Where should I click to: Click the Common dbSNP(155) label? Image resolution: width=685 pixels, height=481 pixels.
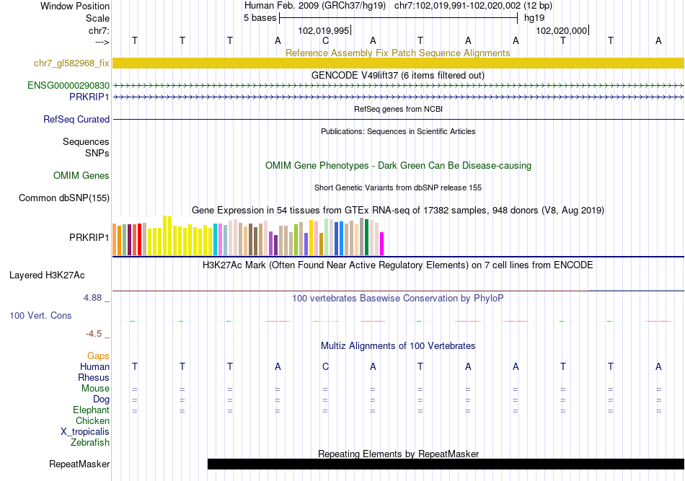[x=64, y=198]
